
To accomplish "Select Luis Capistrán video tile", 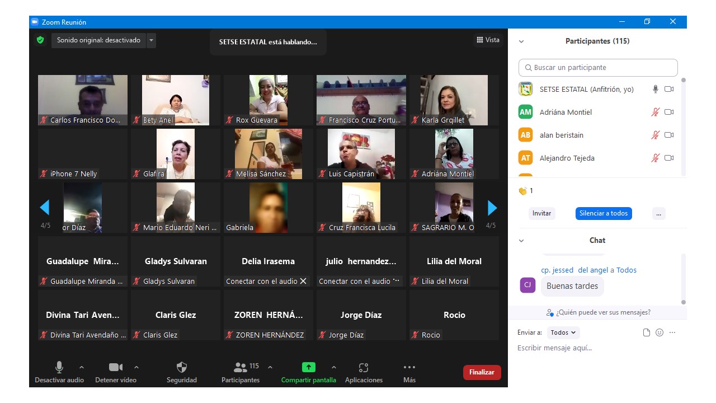I will point(361,154).
